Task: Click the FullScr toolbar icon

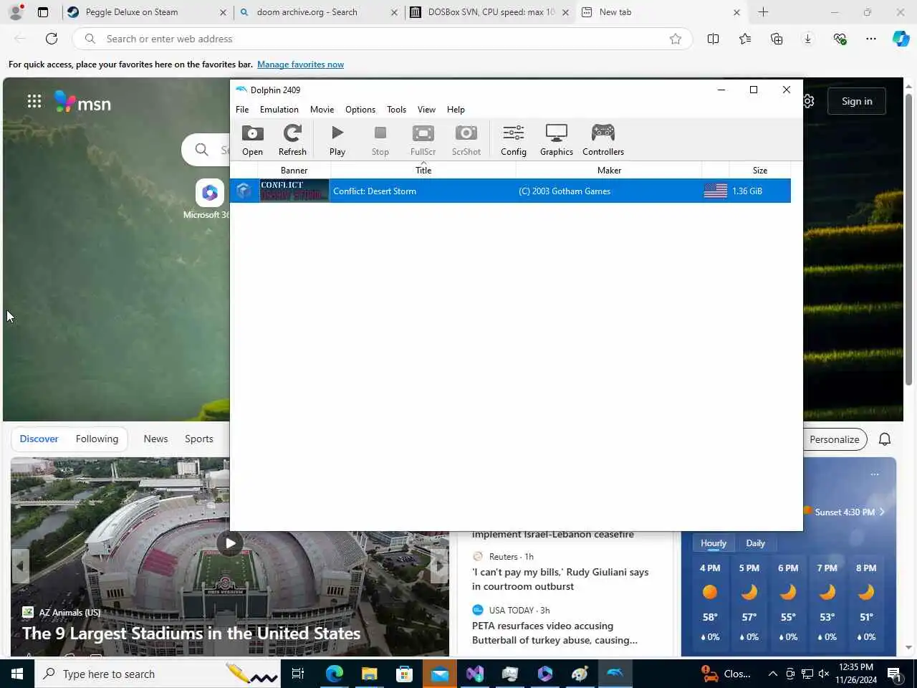Action: [423, 140]
